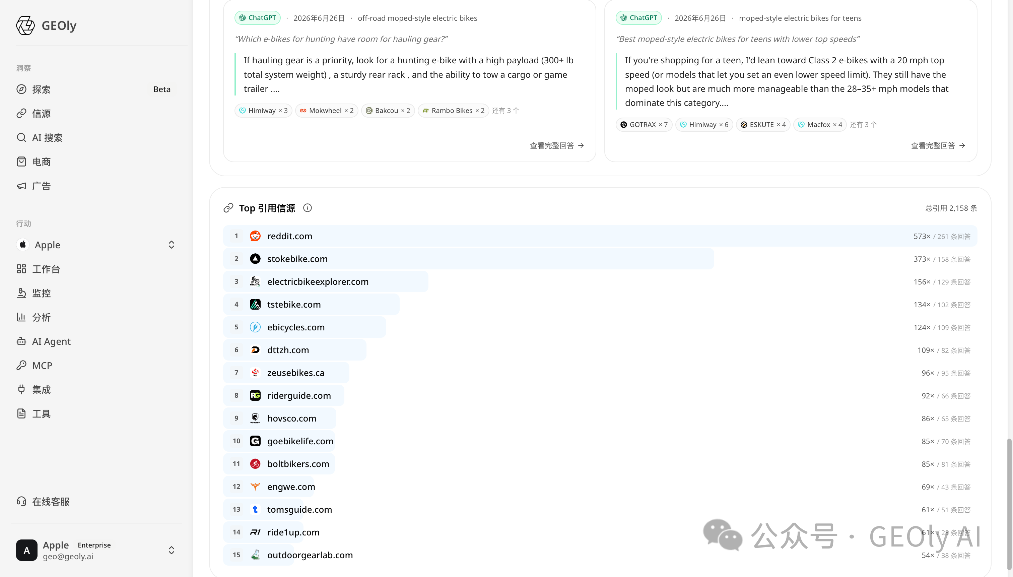Open the AI Agent robot icon
Screen dimensions: 1013x577
pos(21,341)
